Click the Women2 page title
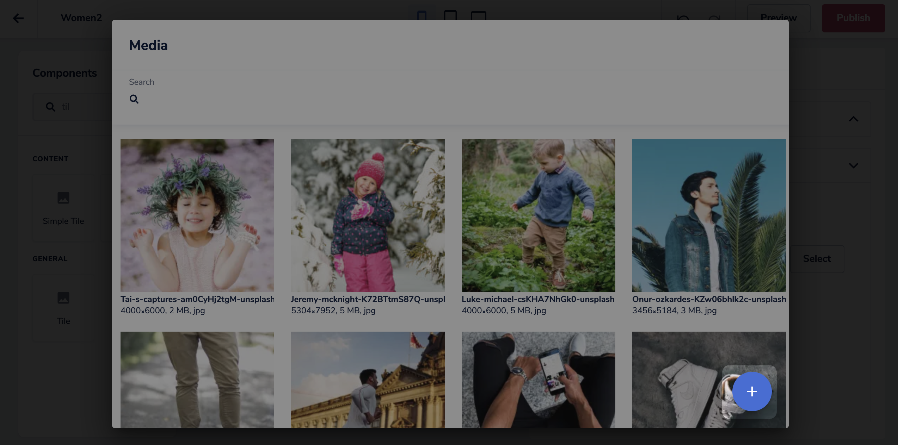 click(81, 18)
